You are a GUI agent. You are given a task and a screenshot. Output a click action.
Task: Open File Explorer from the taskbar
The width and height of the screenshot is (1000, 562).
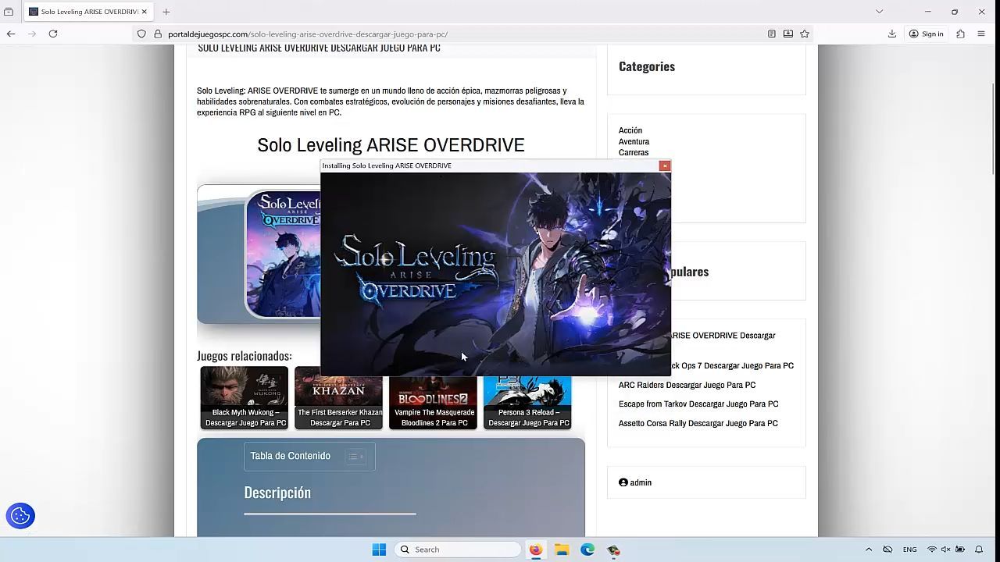click(x=562, y=550)
